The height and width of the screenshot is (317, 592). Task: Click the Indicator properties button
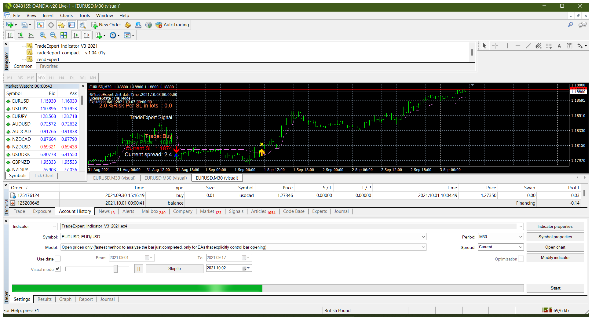click(x=555, y=226)
